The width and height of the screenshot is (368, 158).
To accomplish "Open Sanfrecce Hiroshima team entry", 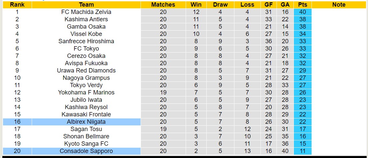I will pos(86,41).
